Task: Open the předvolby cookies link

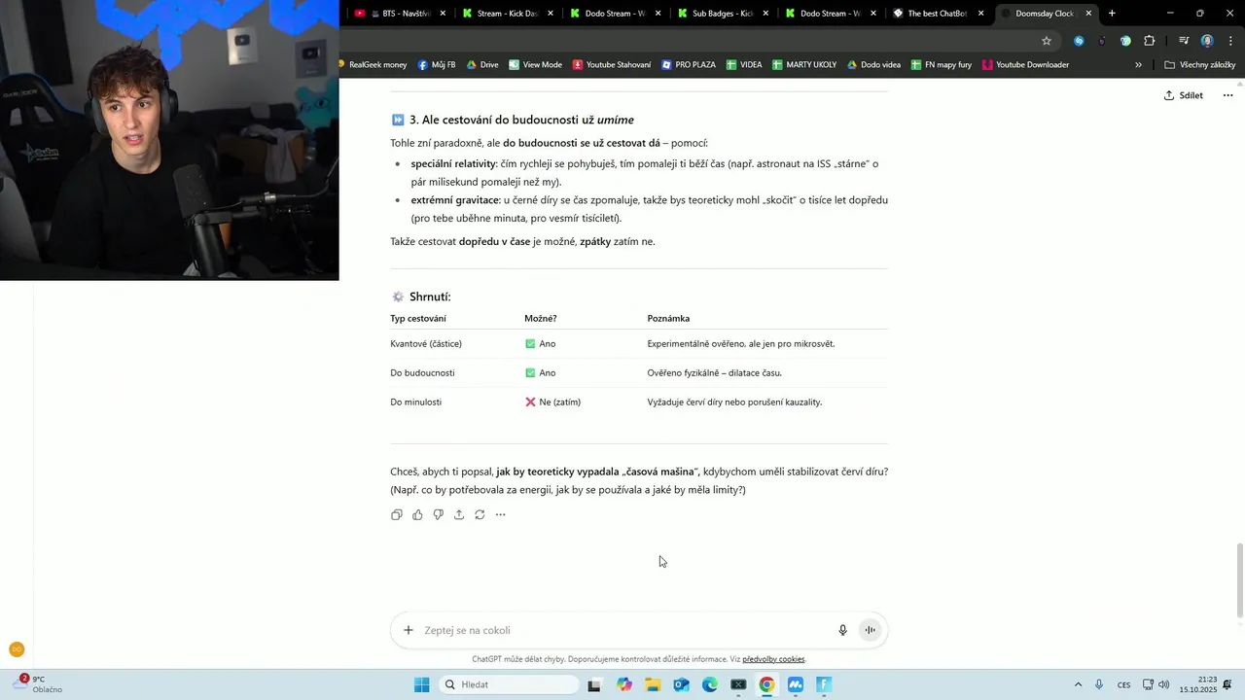Action: pos(773,659)
